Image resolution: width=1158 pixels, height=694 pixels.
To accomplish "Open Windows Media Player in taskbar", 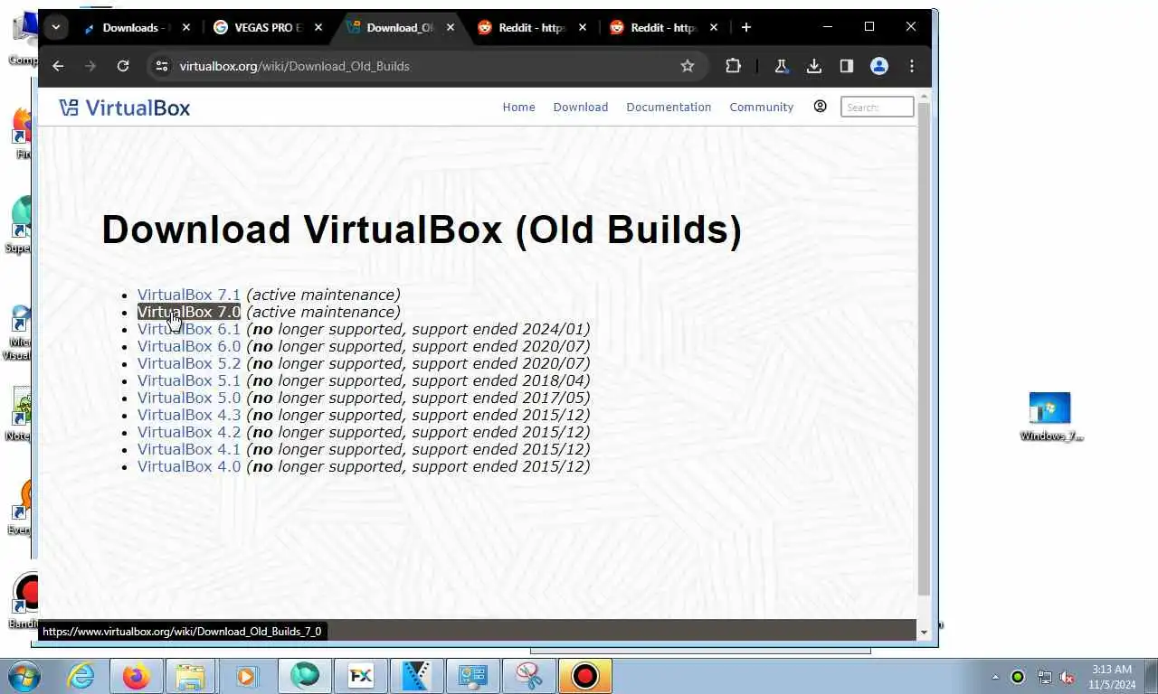I will coord(246,675).
